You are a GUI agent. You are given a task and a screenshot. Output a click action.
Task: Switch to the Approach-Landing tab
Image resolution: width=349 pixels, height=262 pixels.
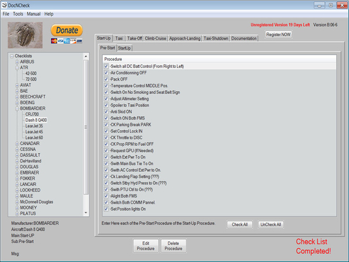coord(185,38)
